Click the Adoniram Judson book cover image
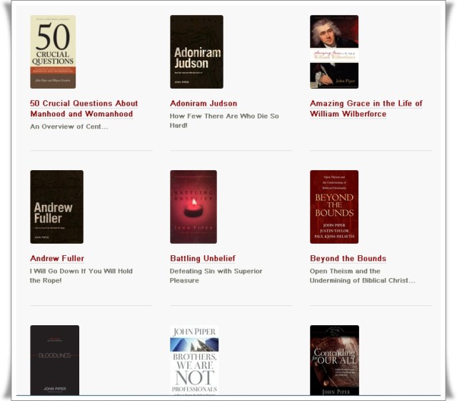 pyautogui.click(x=196, y=52)
